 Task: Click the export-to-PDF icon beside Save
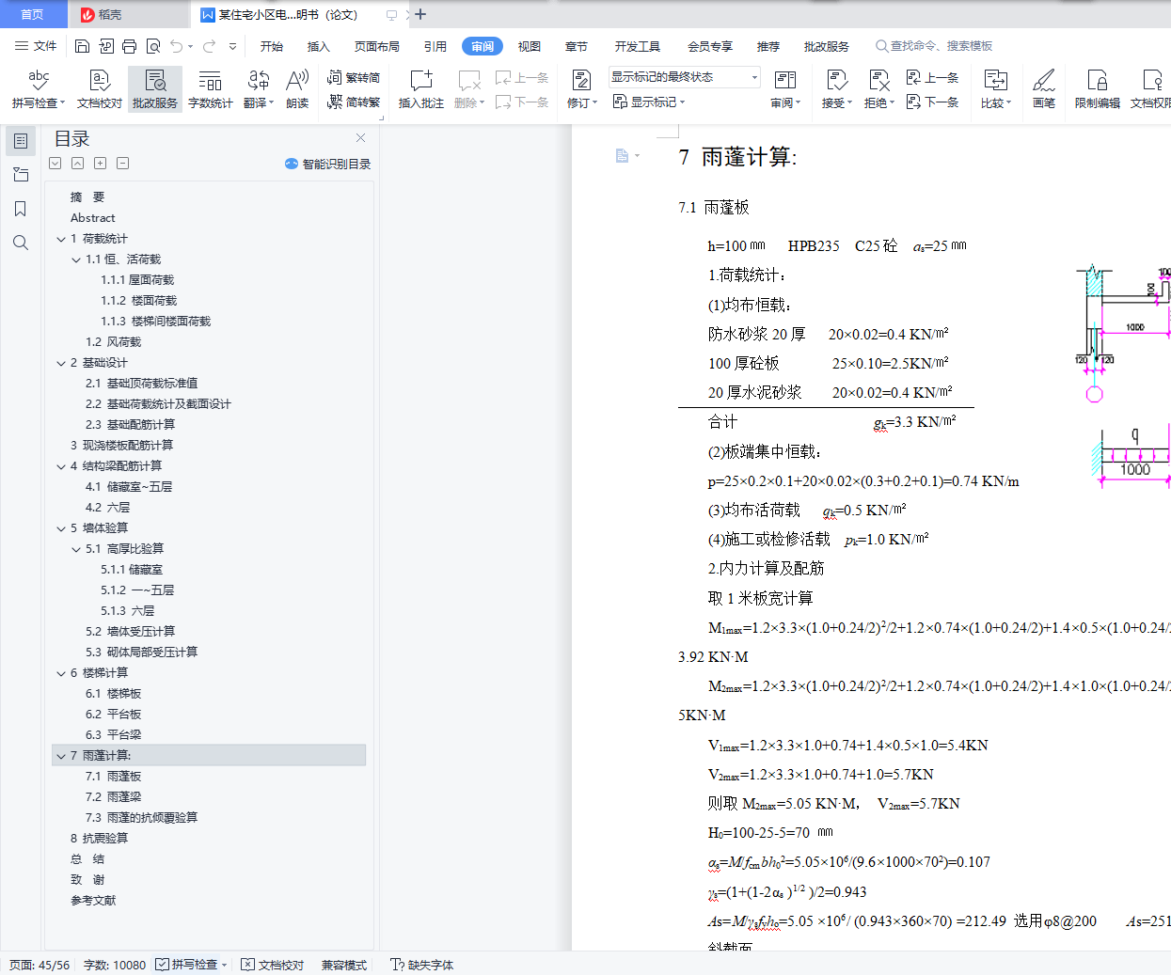(106, 46)
